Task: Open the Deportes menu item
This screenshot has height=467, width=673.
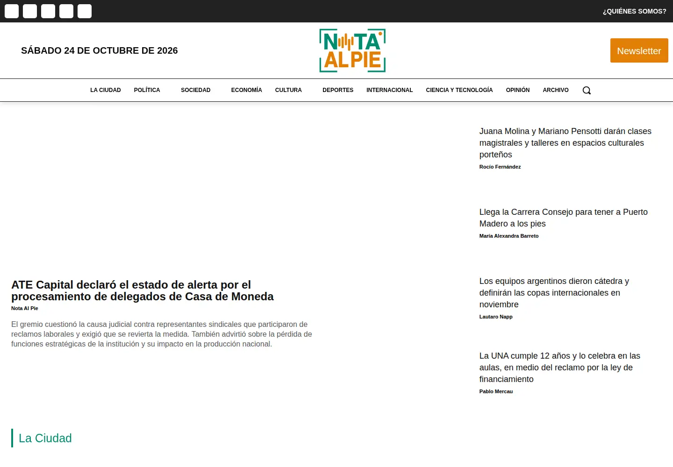Action: coord(338,90)
